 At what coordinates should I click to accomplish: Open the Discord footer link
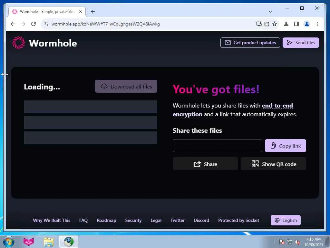[x=201, y=220]
